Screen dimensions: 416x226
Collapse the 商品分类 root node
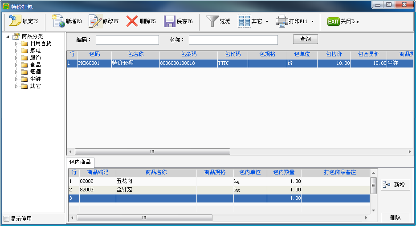coord(8,36)
